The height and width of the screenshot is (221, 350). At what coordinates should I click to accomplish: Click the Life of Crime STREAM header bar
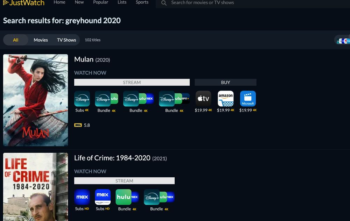124,181
